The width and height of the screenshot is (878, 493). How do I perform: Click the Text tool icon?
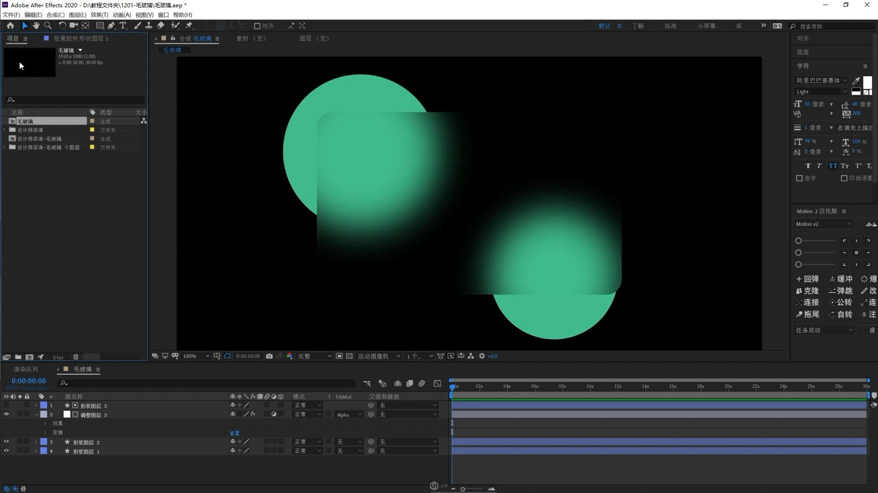pyautogui.click(x=123, y=25)
